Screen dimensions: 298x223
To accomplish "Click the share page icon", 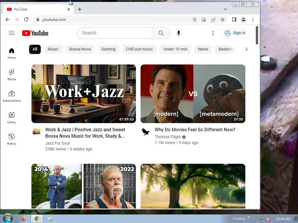I will [x=213, y=19].
